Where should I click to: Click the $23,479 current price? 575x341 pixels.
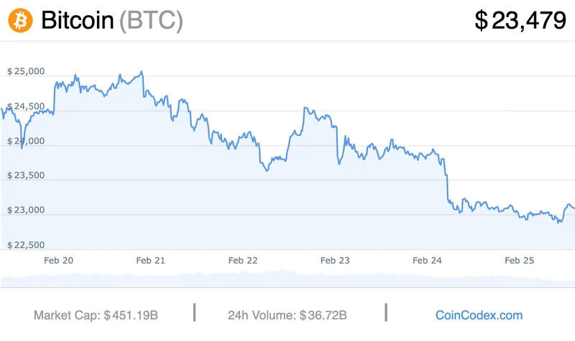[520, 20]
